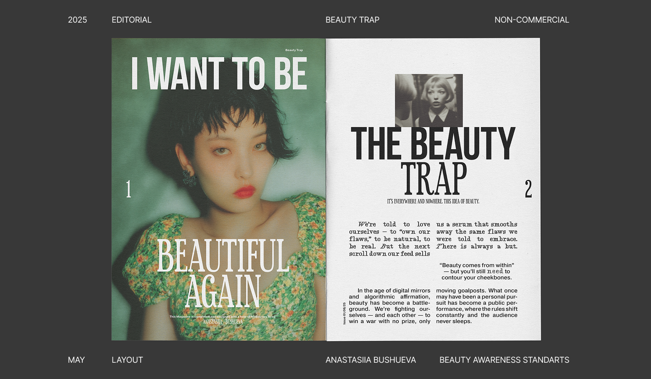Image resolution: width=651 pixels, height=379 pixels.
Task: Select the BEAUTY TRAP project title
Action: point(352,19)
